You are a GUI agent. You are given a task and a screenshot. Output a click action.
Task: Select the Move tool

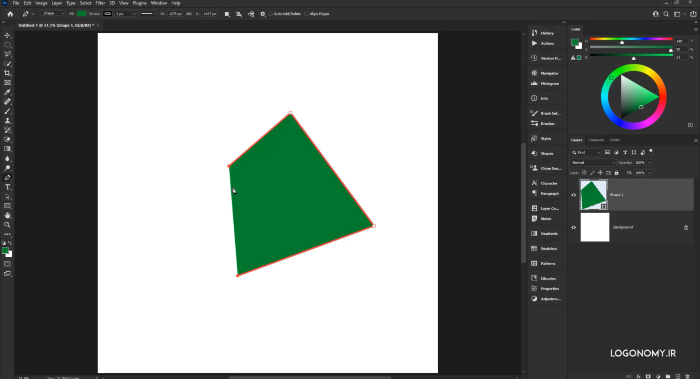tap(7, 35)
